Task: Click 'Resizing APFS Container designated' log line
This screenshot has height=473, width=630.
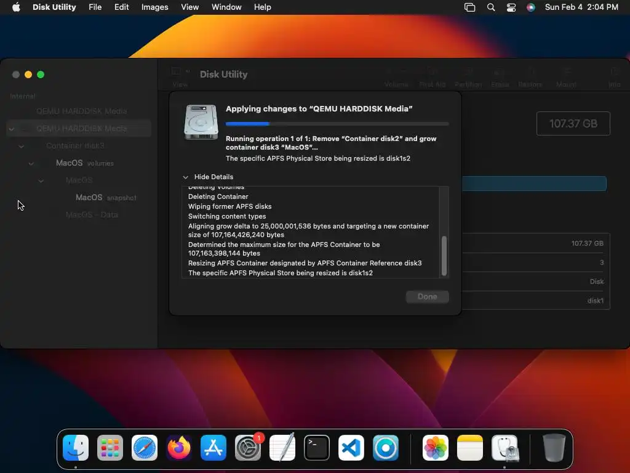Action: (305, 263)
